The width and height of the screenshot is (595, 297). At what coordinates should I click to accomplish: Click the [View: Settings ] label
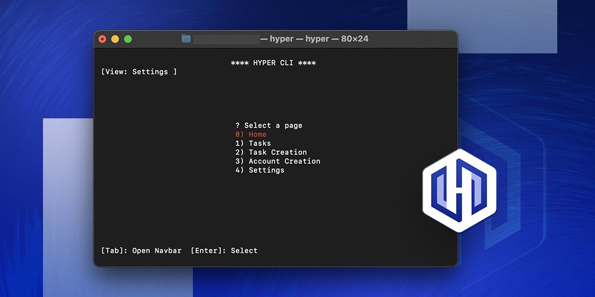tap(139, 71)
